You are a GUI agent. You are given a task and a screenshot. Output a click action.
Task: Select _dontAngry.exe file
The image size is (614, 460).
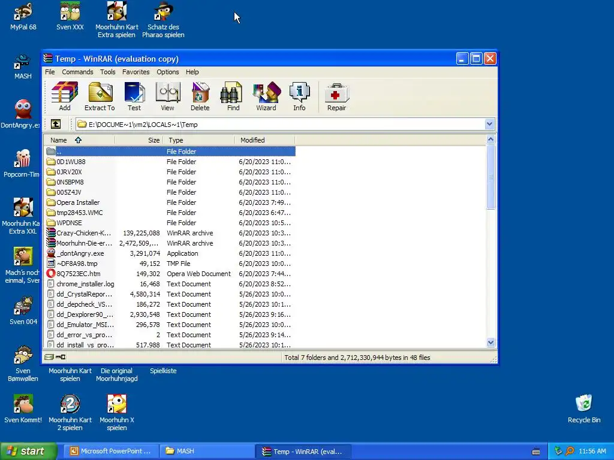(170, 253)
